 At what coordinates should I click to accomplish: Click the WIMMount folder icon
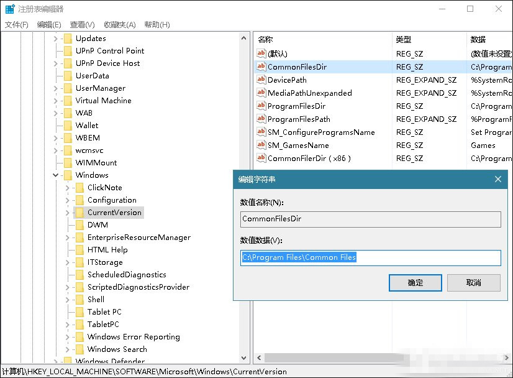(x=68, y=162)
